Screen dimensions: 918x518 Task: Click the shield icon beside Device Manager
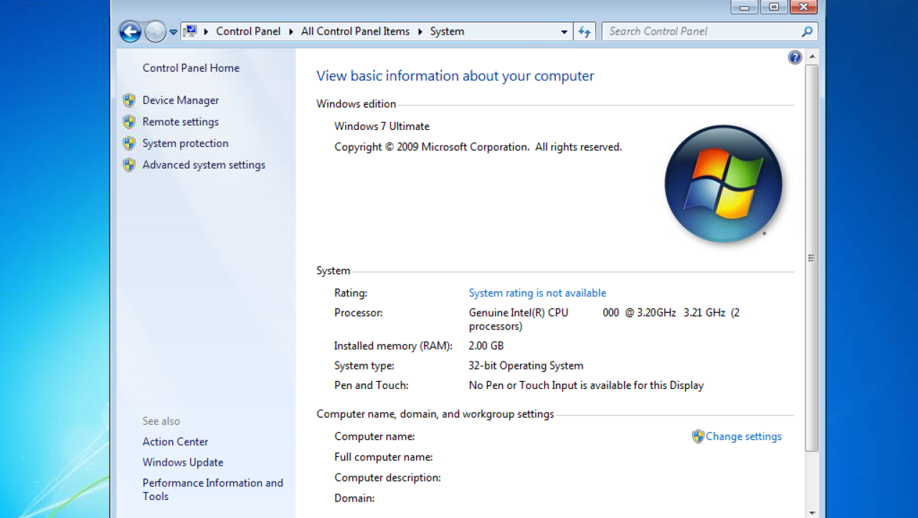pyautogui.click(x=129, y=100)
